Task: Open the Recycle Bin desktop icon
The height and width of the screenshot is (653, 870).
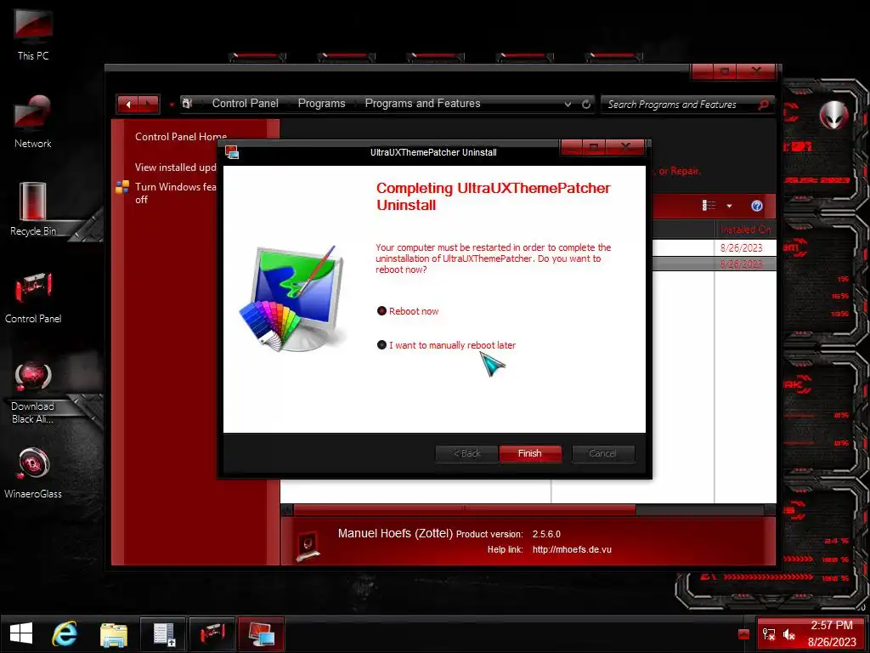Action: (33, 209)
